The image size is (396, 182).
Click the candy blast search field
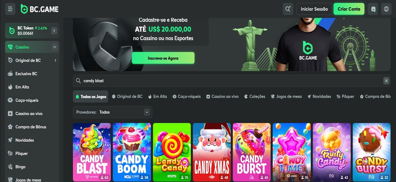(x=228, y=81)
